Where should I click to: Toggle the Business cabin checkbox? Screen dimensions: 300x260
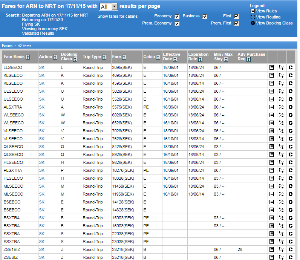point(205,17)
